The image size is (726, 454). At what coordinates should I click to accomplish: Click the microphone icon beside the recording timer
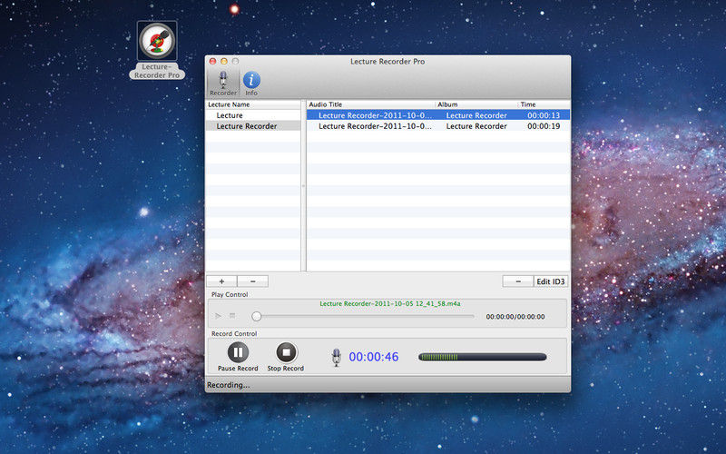click(x=337, y=357)
